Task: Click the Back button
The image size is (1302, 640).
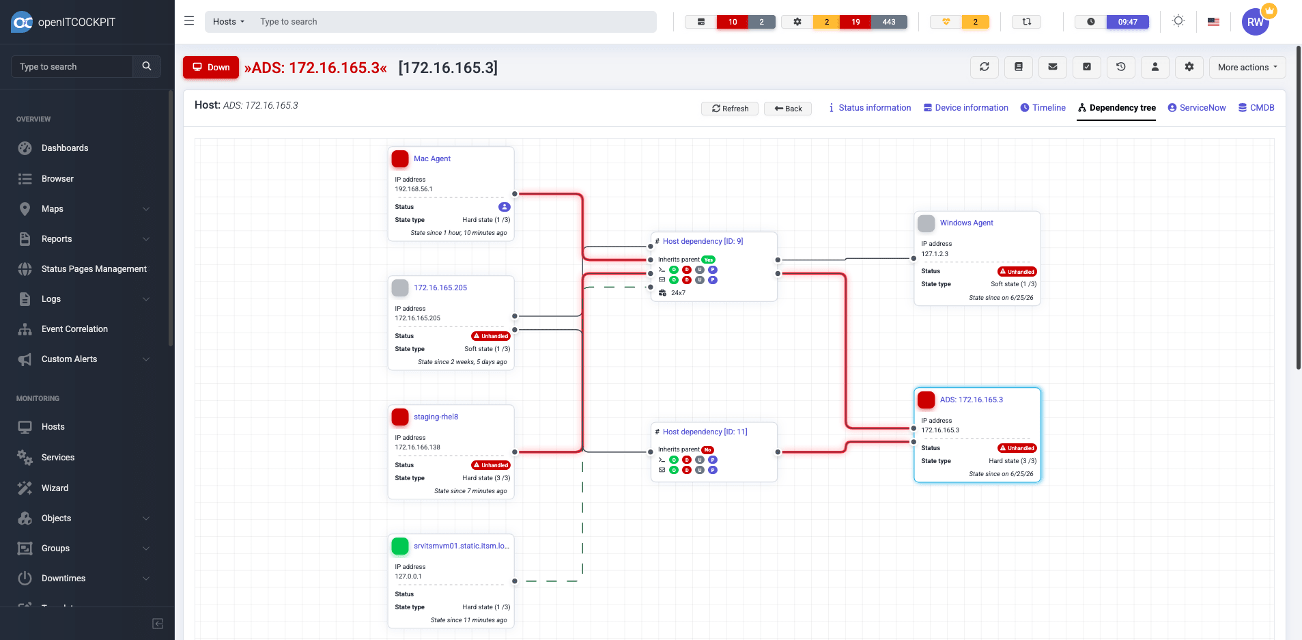Action: point(788,109)
